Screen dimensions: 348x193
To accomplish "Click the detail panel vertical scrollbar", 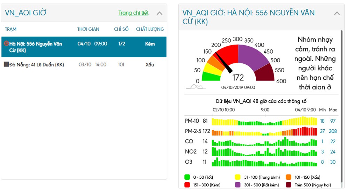I will 342,107.
